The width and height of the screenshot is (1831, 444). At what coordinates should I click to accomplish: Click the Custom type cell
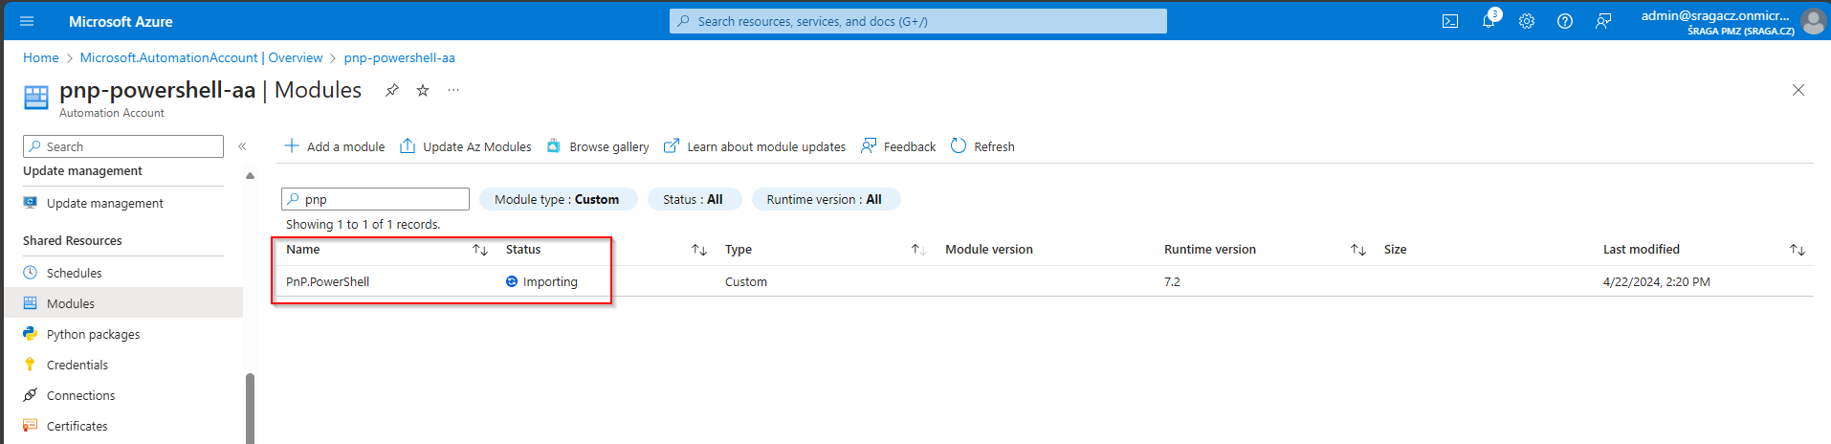point(746,281)
